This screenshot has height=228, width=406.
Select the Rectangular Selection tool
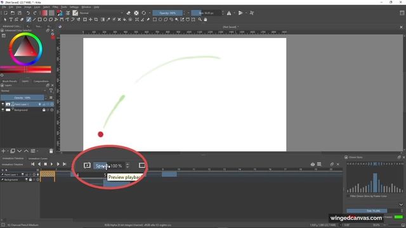click(155, 20)
